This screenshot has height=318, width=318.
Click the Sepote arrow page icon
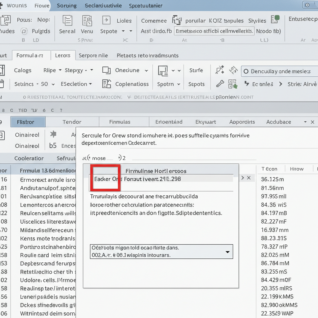tap(106, 20)
